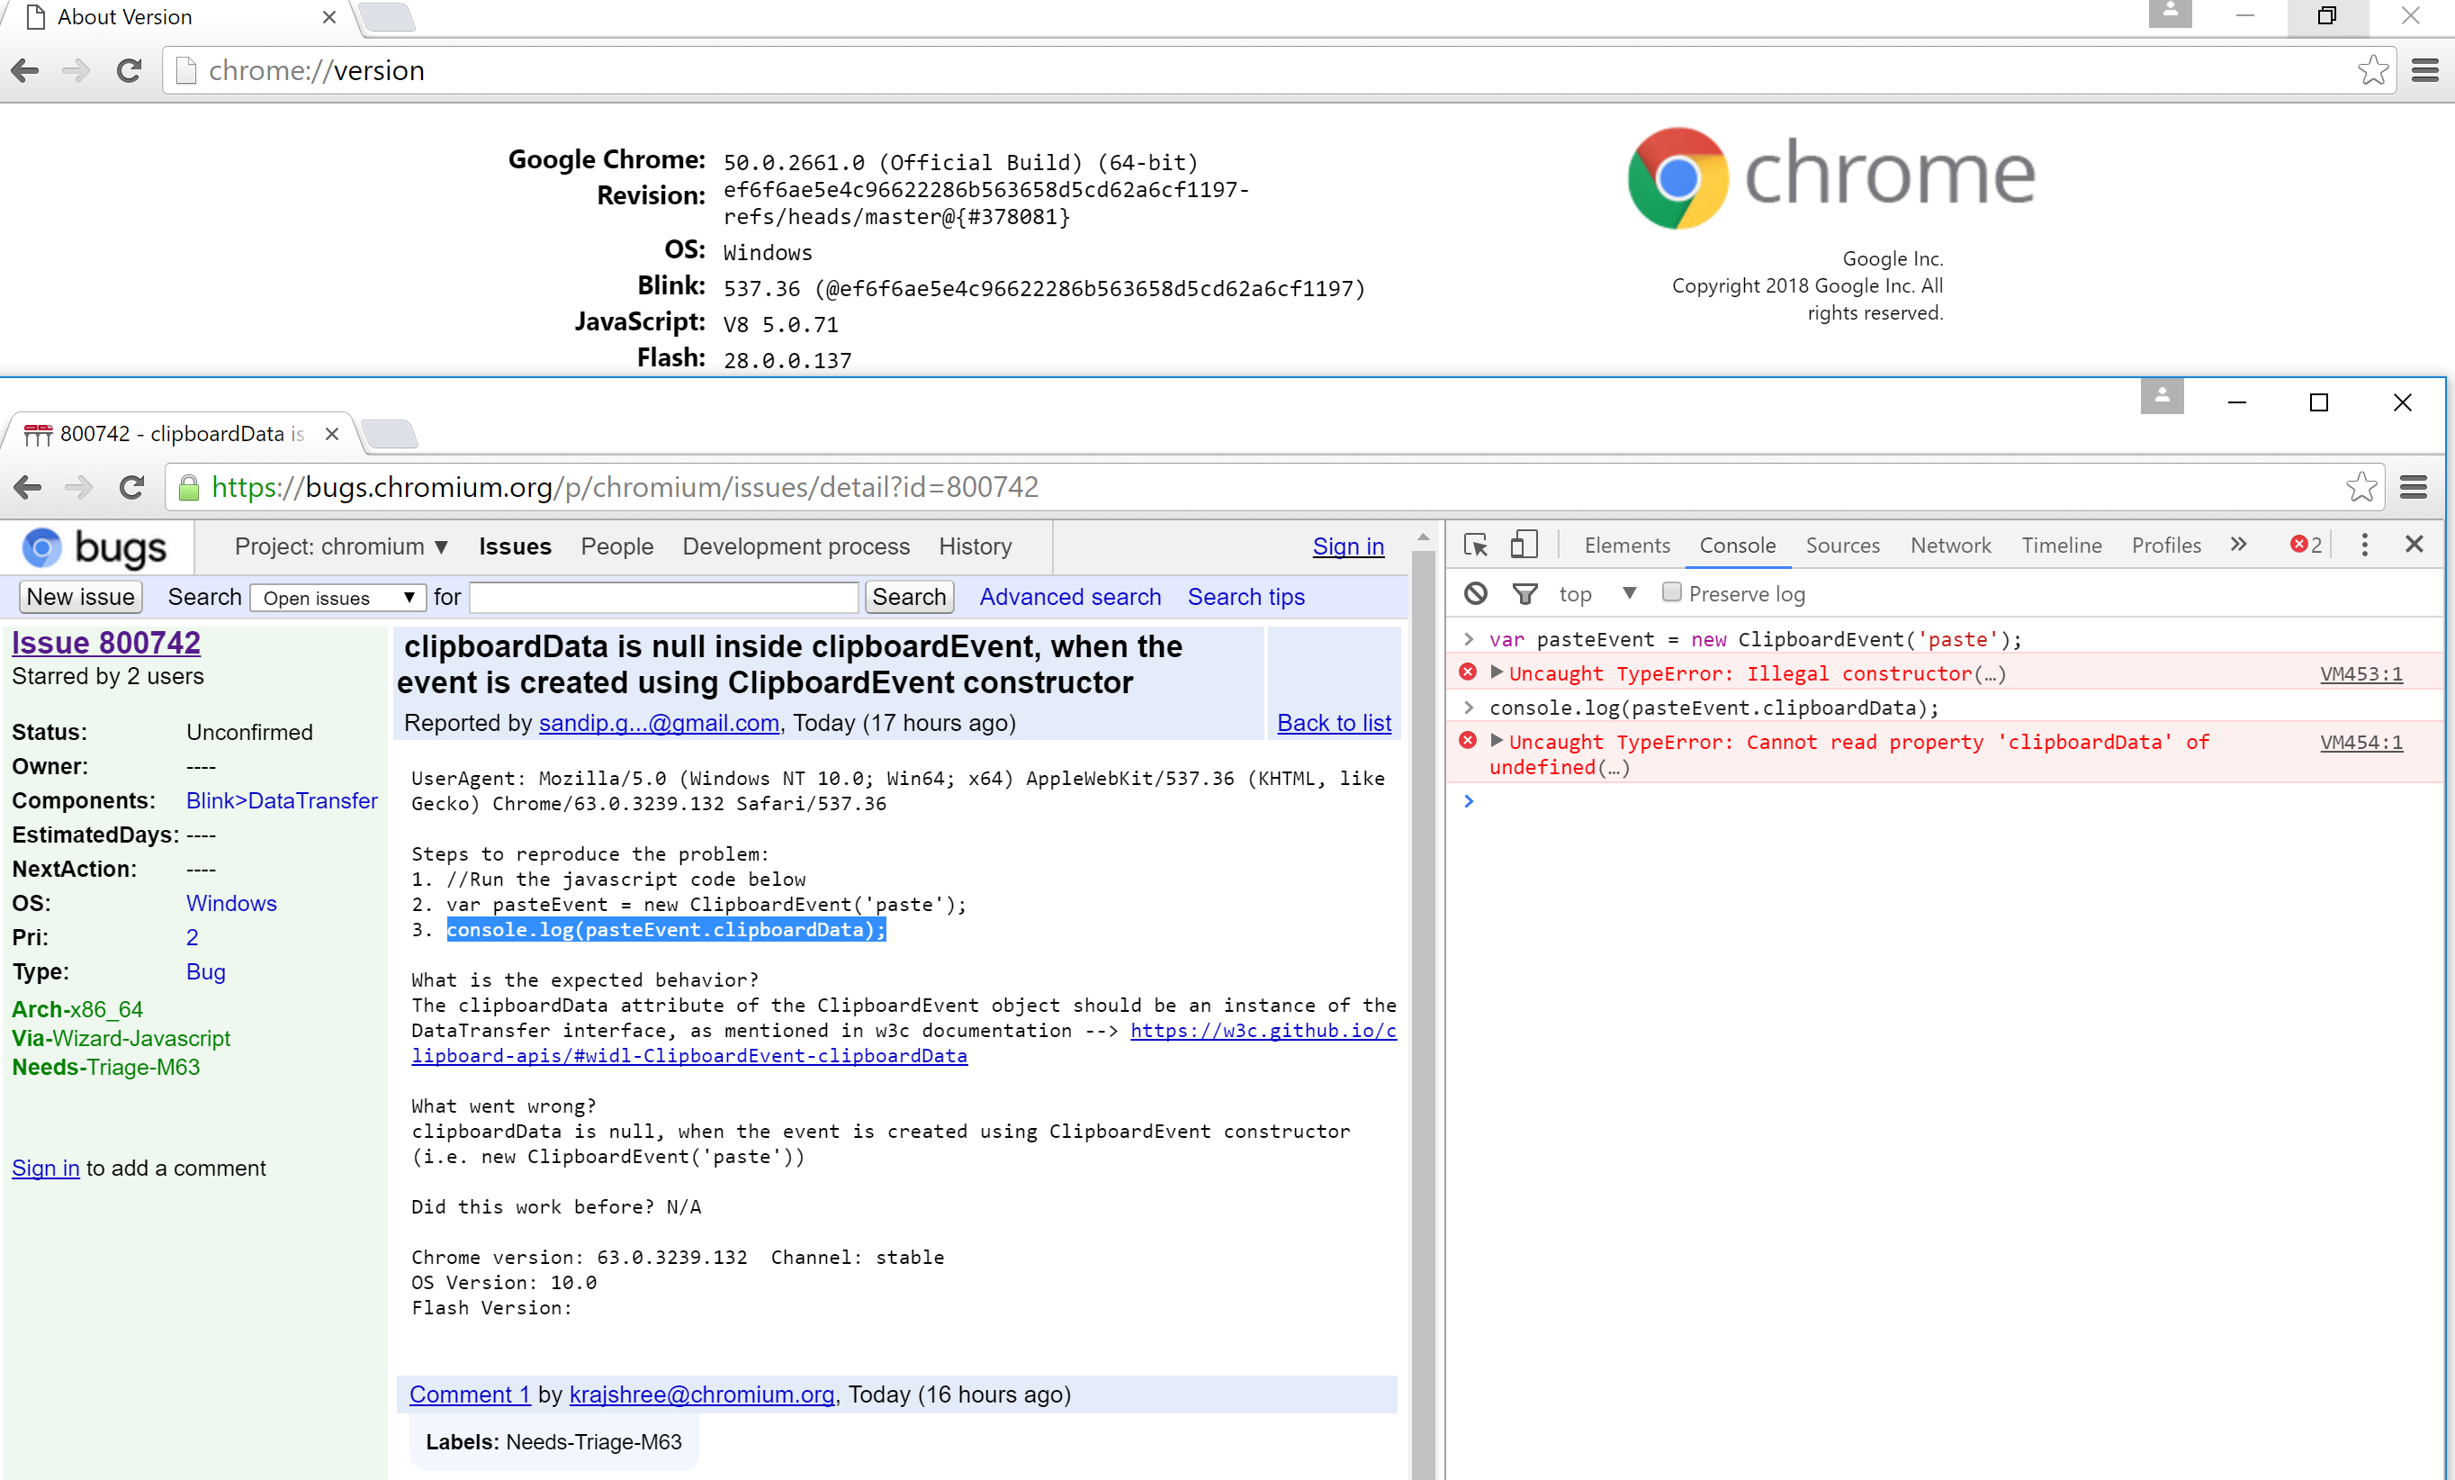Image resolution: width=2455 pixels, height=1480 pixels.
Task: Open Issue 800742 heading link
Action: click(105, 643)
